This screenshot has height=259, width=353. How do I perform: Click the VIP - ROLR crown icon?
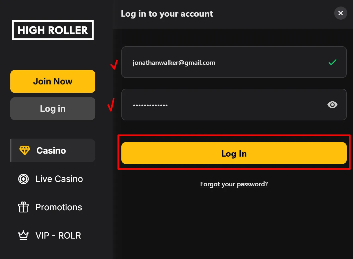point(23,235)
